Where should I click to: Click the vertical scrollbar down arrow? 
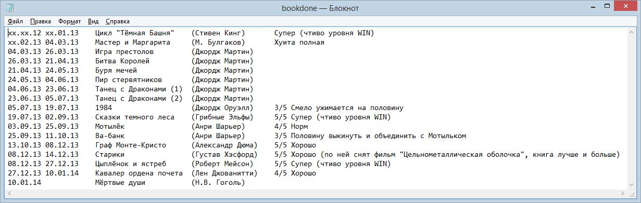pyautogui.click(x=631, y=185)
